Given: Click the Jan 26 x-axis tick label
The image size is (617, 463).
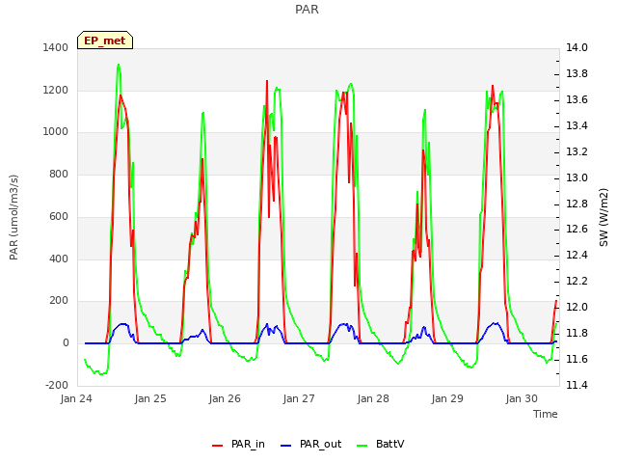Looking at the screenshot, I should coord(225,398).
